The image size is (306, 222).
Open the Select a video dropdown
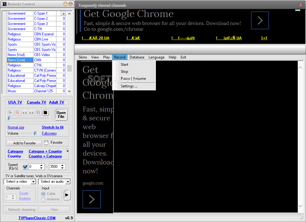coord(33,182)
